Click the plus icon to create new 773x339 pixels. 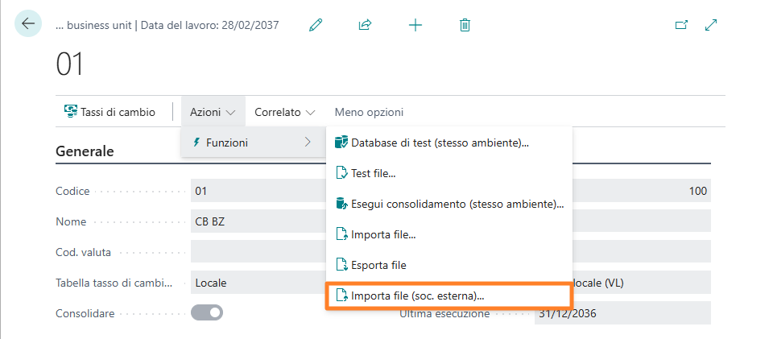[x=415, y=25]
